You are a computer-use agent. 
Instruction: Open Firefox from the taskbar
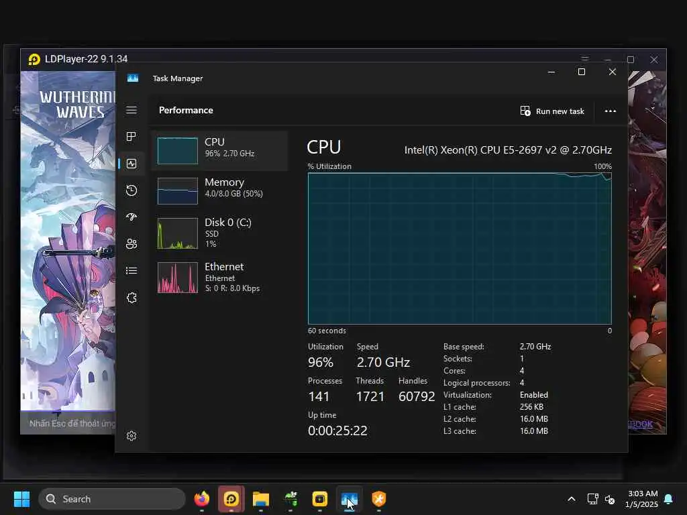[201, 499]
